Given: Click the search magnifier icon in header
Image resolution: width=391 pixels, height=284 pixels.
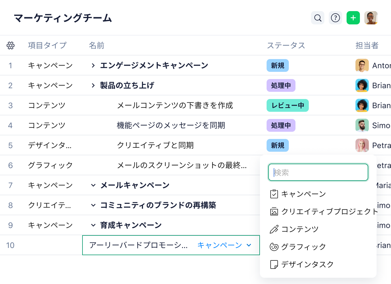Looking at the screenshot, I should [318, 18].
